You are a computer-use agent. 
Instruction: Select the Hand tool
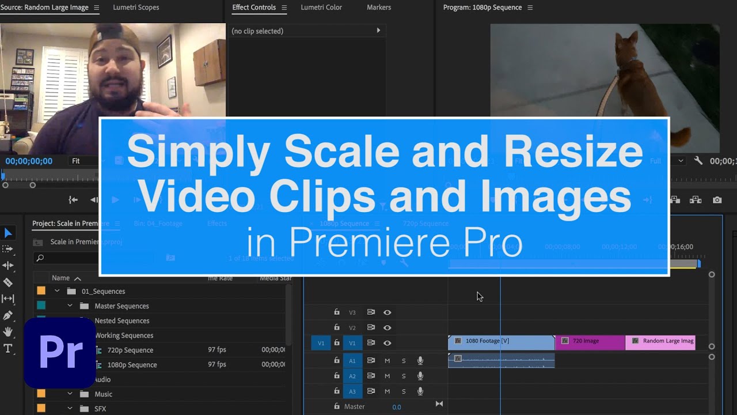(x=7, y=331)
